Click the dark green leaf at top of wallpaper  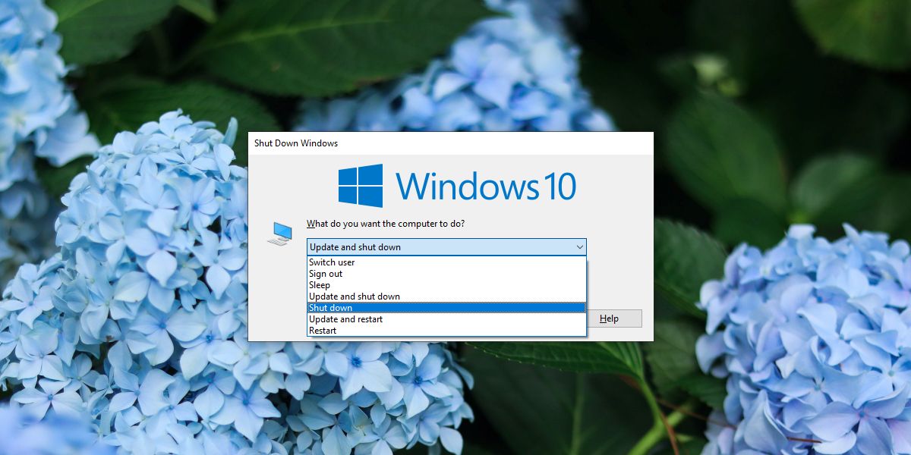point(304,45)
